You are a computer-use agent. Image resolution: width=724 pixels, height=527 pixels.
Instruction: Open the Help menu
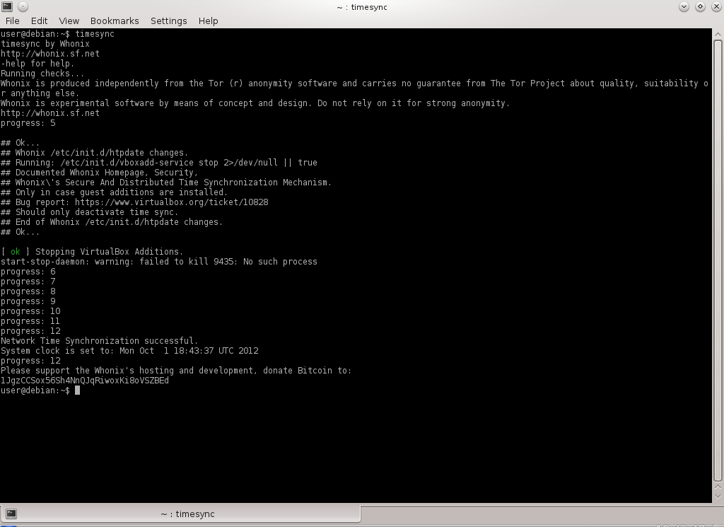(x=208, y=21)
